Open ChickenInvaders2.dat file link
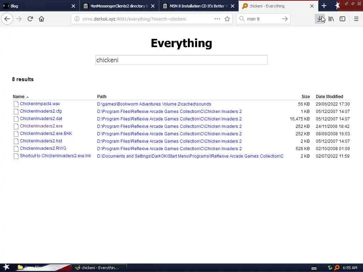 (x=41, y=119)
